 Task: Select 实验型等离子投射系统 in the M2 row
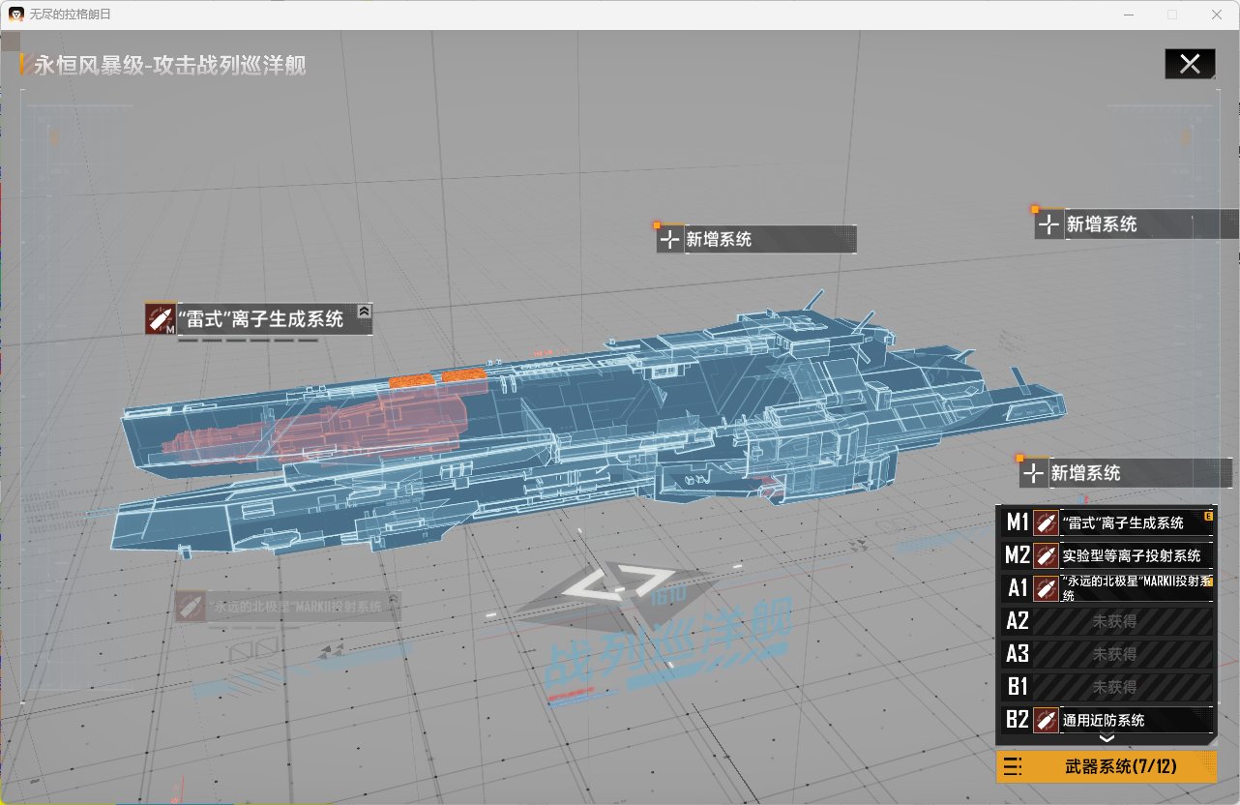1132,555
